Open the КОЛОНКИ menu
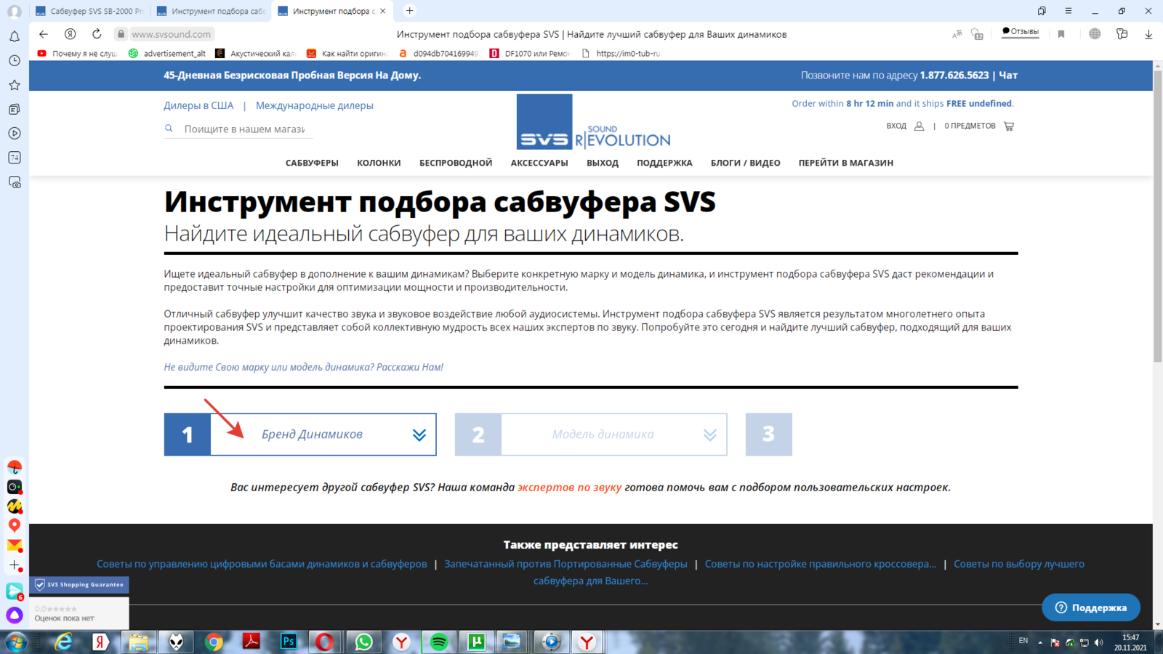 [379, 163]
